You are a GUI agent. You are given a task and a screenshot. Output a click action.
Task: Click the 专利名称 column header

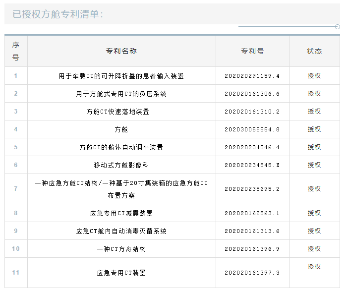121,51
